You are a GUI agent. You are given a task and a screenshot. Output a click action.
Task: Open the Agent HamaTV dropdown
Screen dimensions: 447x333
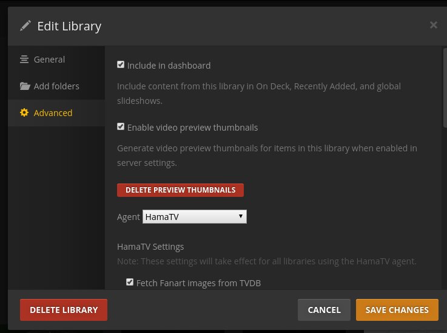pos(195,217)
